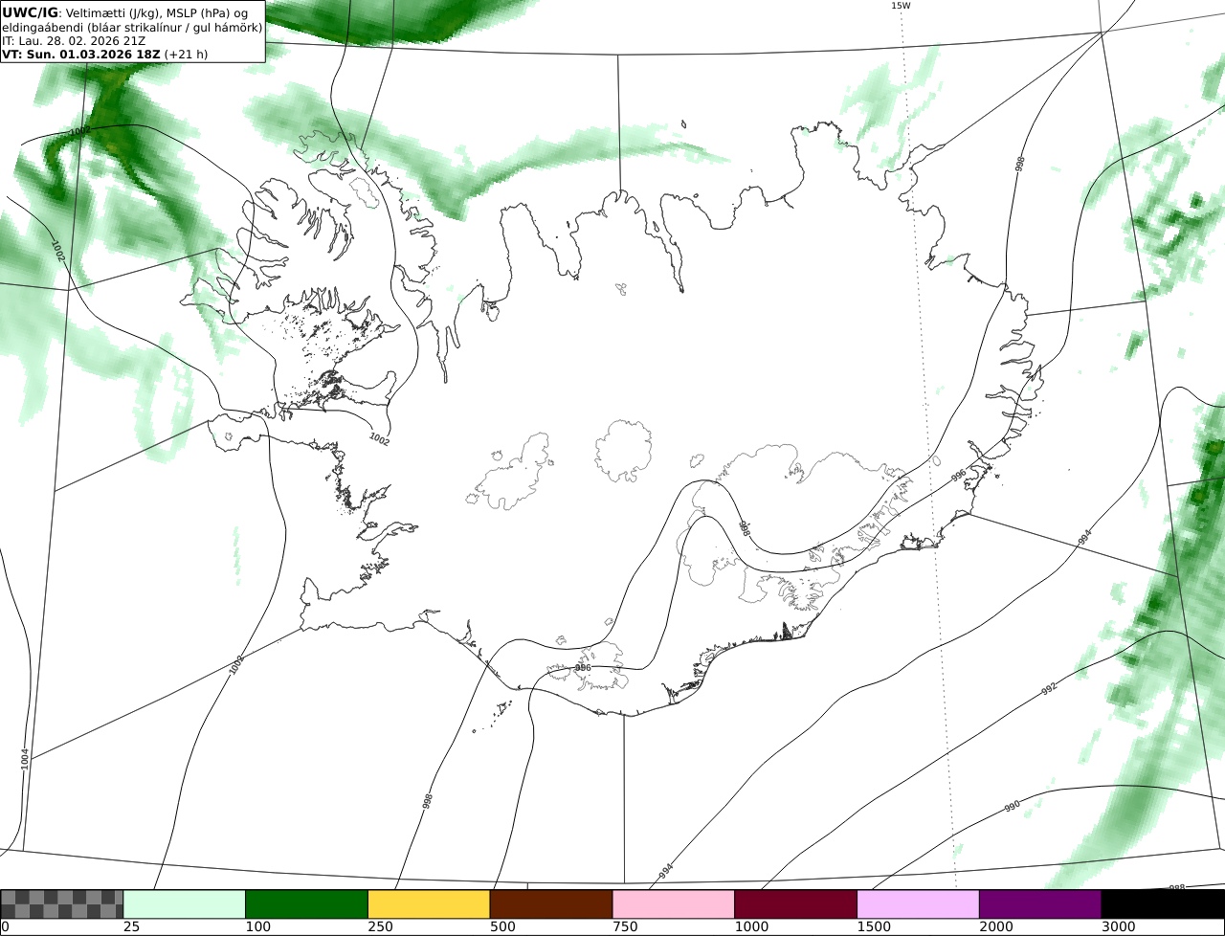Click the dark maroon 1000–1500 legend swatch
1225x936 pixels.
(796, 904)
